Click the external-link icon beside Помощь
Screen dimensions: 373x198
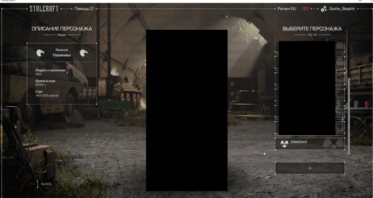pyautogui.click(x=92, y=8)
